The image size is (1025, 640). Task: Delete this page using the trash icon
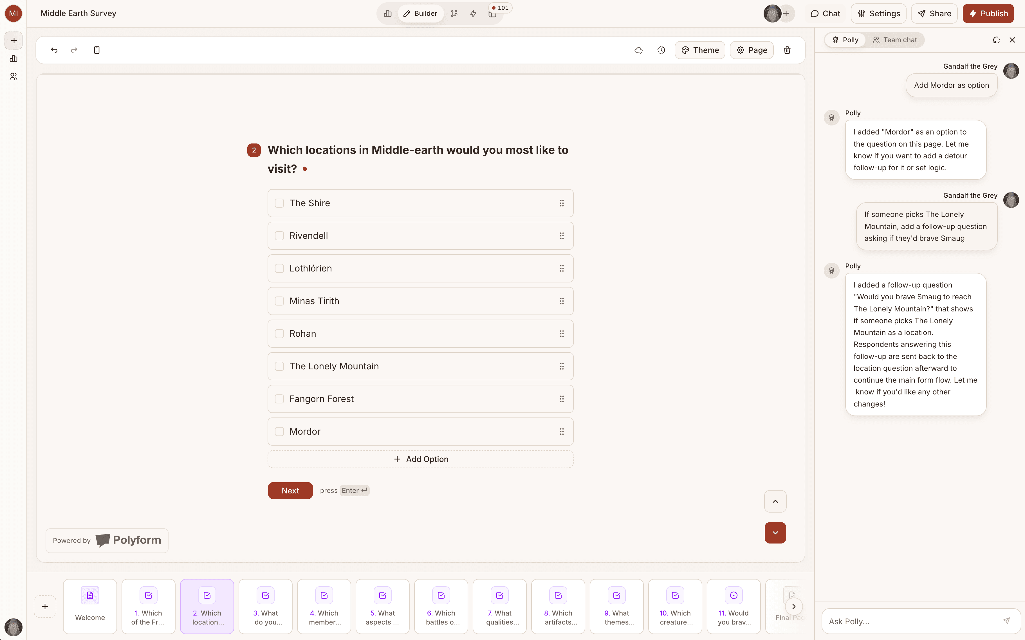tap(787, 50)
